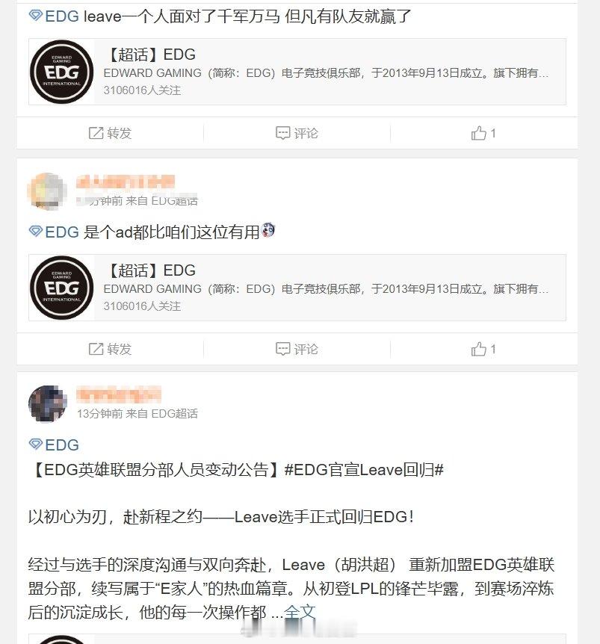Click blurred username of second post
This screenshot has width=600, height=644.
point(126,182)
